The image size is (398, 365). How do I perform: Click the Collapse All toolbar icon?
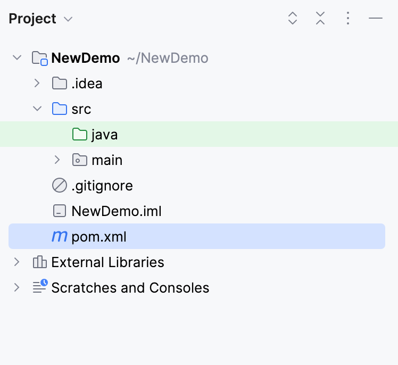click(x=320, y=19)
